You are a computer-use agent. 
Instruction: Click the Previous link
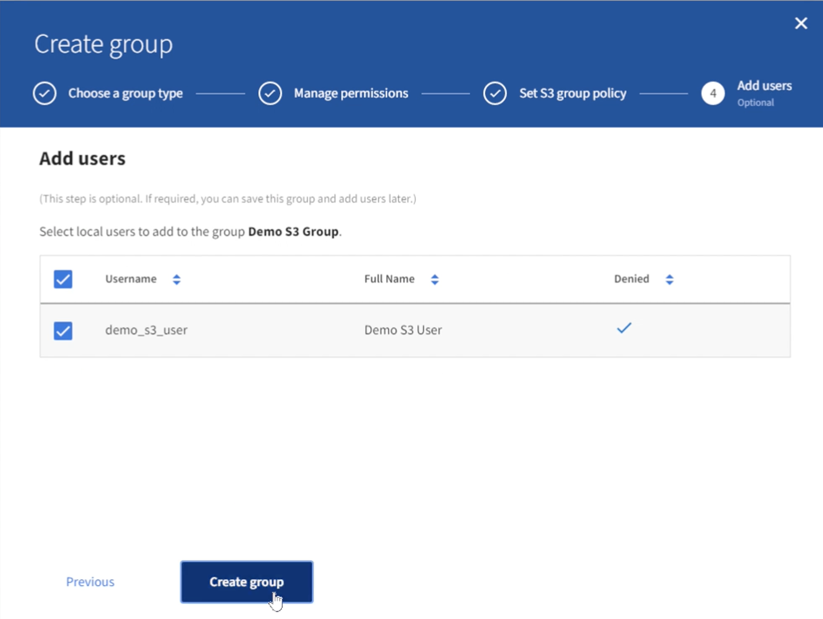coord(90,581)
